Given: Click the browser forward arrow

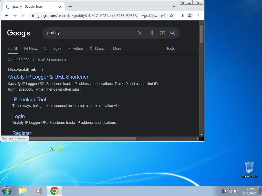Looking at the screenshot, I should click(x=15, y=16).
